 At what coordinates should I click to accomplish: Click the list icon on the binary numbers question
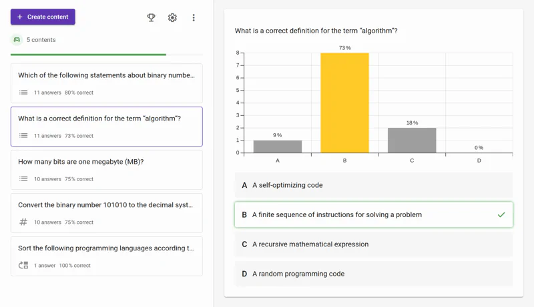[23, 93]
